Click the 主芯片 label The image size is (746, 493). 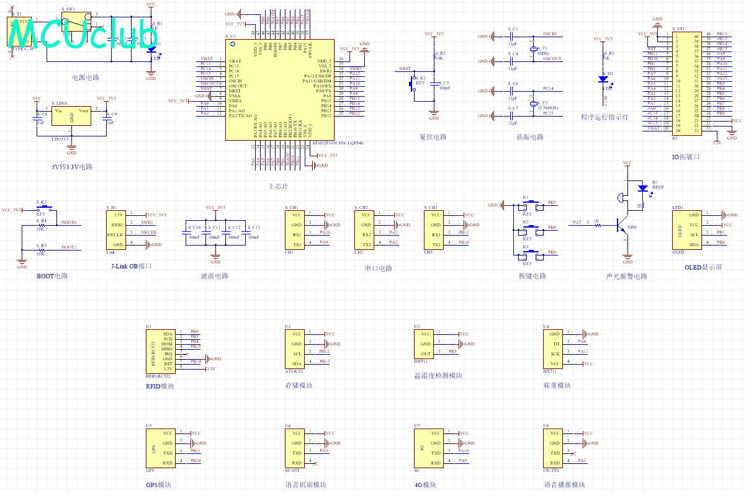click(x=277, y=187)
